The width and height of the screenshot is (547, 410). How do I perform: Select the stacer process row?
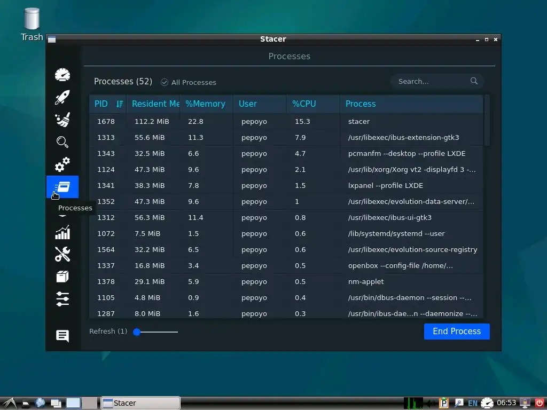pyautogui.click(x=286, y=121)
